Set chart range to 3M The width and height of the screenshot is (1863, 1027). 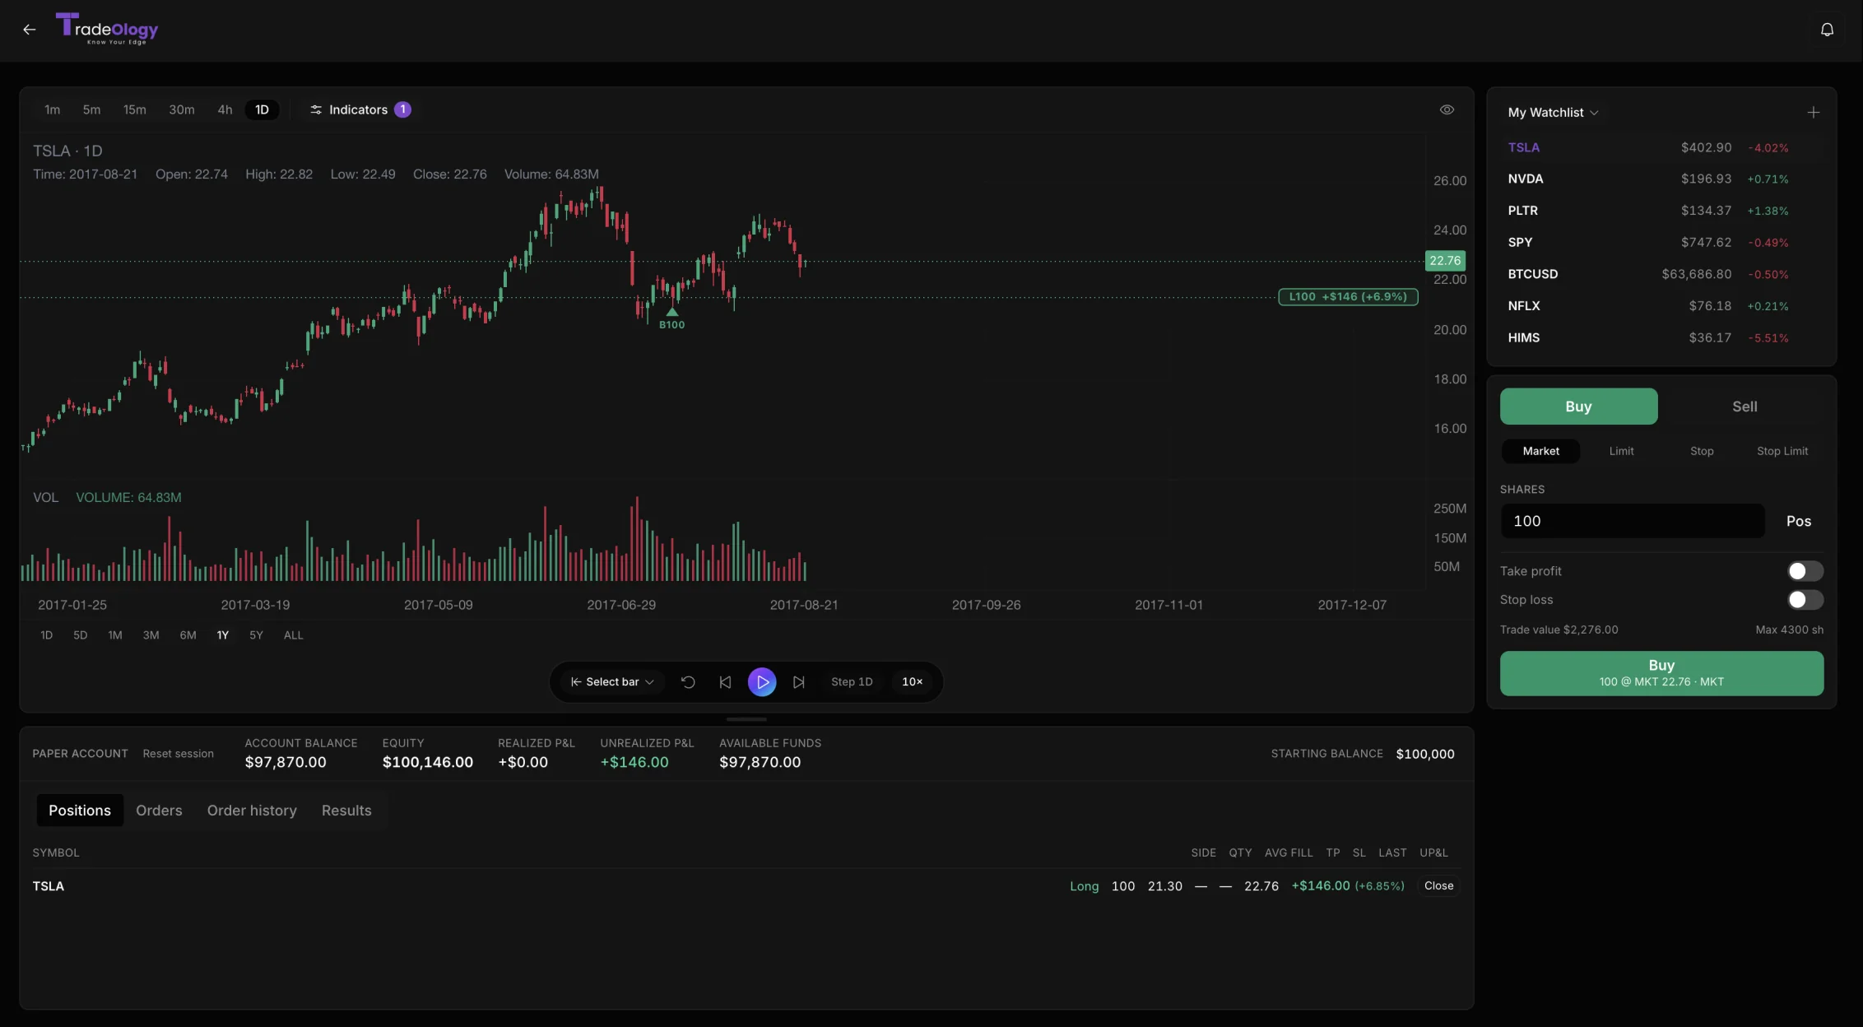[x=151, y=635]
